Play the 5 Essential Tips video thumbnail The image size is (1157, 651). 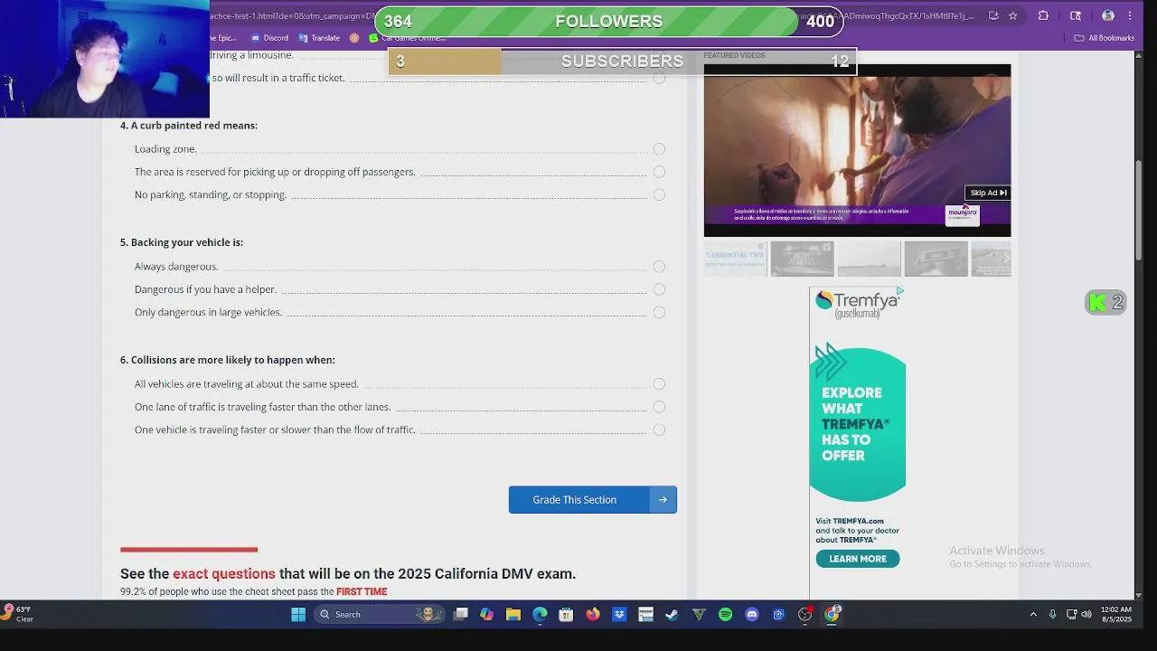point(735,259)
